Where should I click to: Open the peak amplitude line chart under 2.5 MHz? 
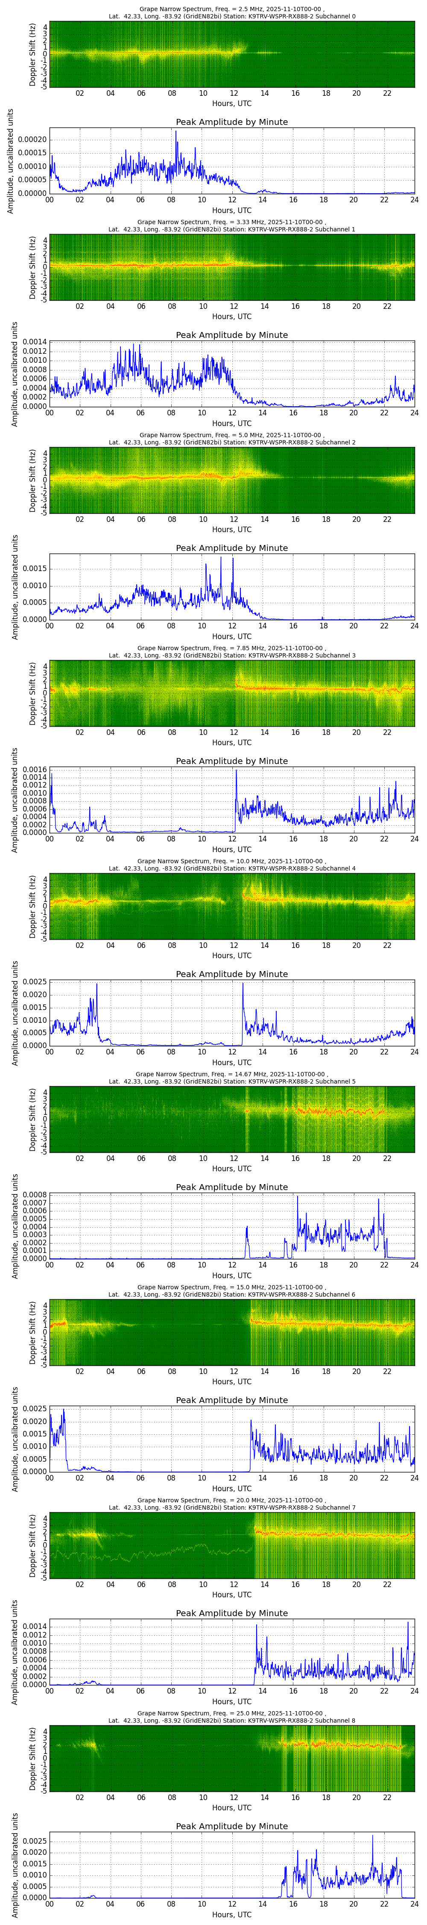232,161
